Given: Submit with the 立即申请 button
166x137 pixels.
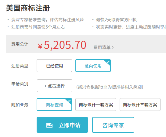Looking at the screenshot, I should (62, 125).
